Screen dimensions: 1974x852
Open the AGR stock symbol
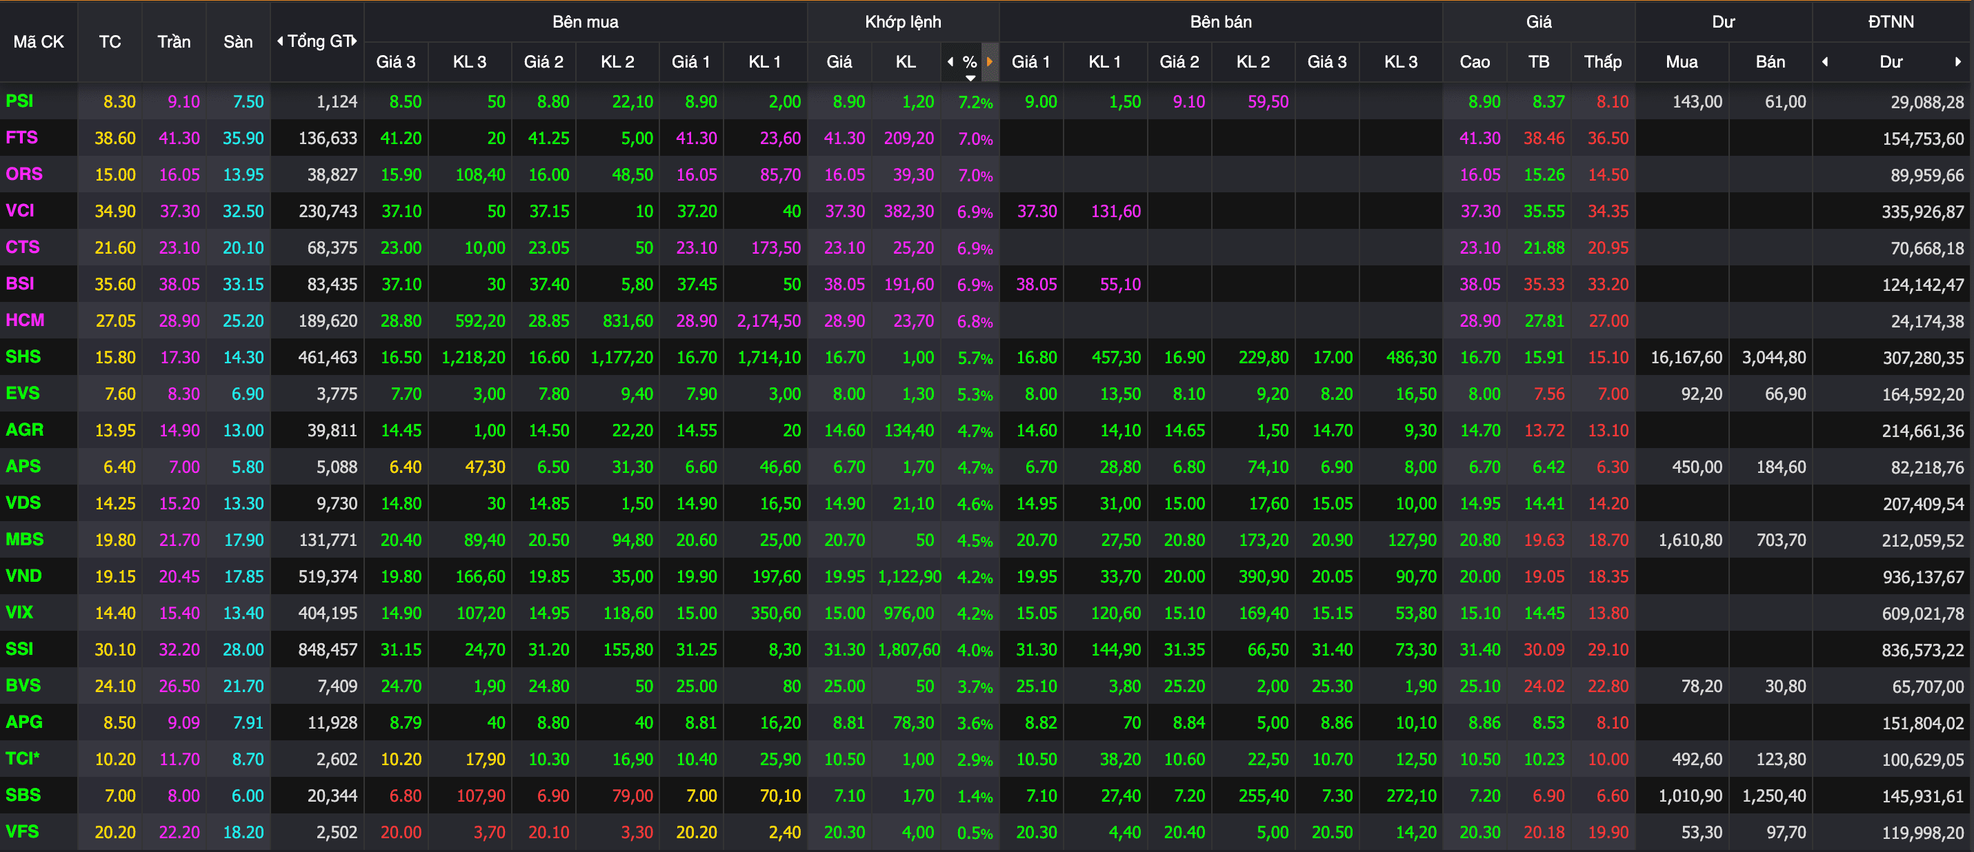[25, 430]
